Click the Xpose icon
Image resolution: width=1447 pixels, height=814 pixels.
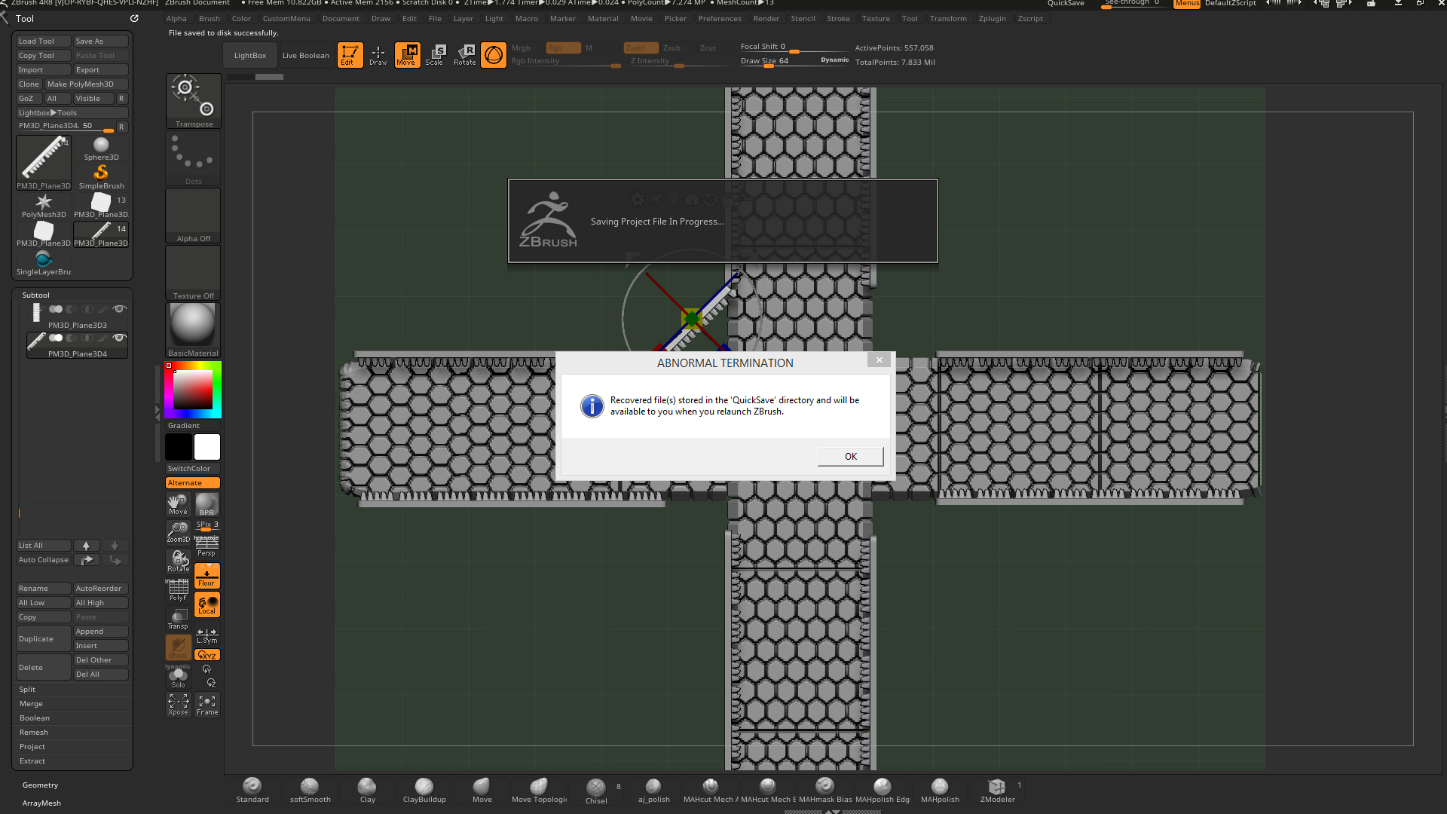(179, 705)
